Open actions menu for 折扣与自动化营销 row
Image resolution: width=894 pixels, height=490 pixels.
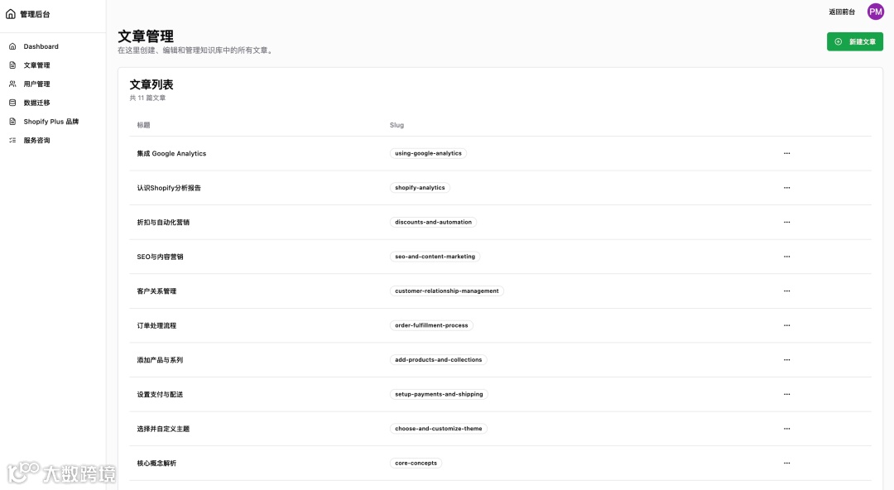787,222
